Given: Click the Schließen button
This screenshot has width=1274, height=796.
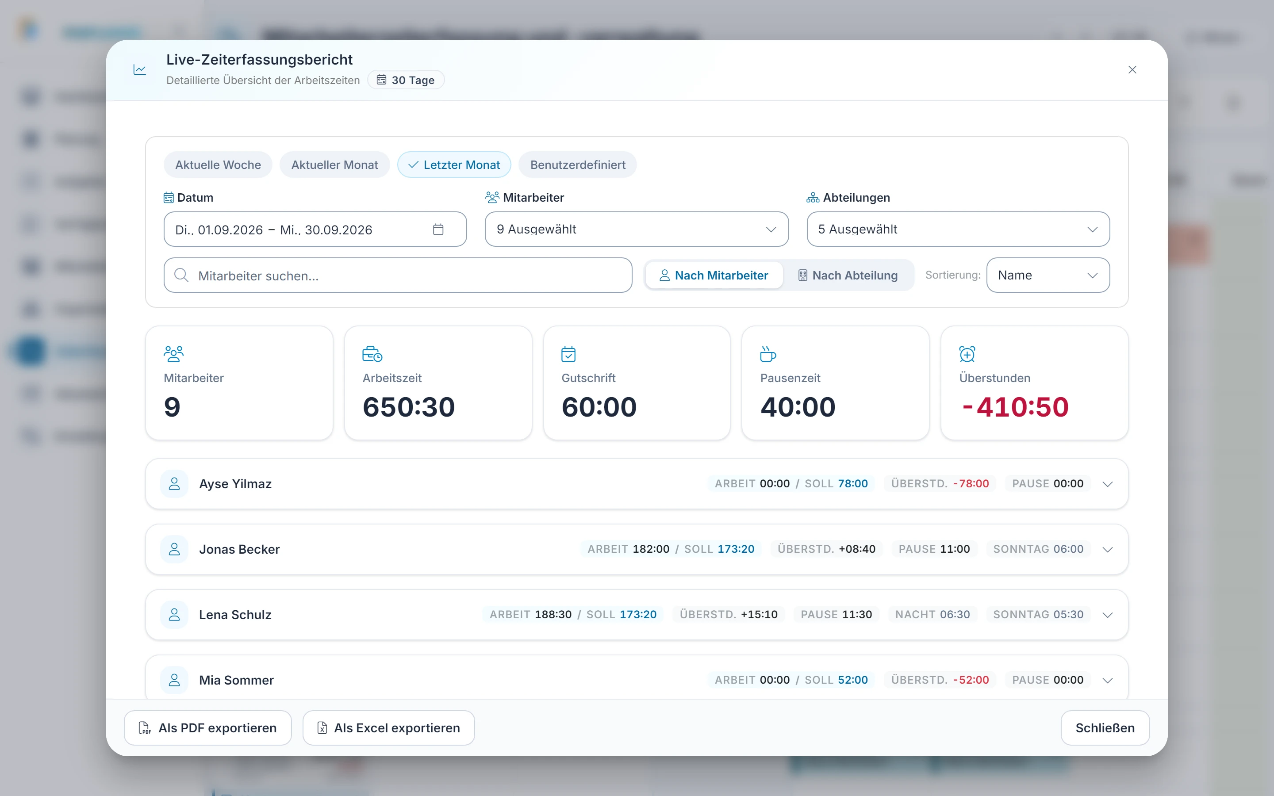Looking at the screenshot, I should tap(1105, 727).
